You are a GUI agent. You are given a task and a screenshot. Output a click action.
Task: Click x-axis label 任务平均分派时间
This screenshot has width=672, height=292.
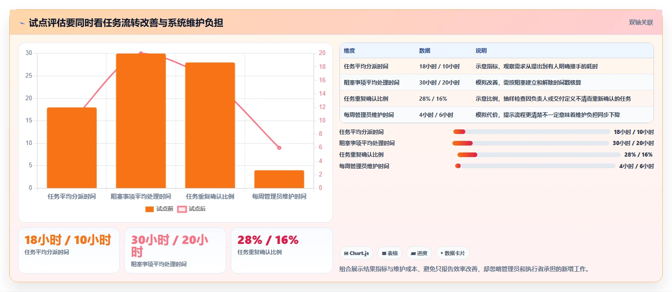(x=72, y=196)
